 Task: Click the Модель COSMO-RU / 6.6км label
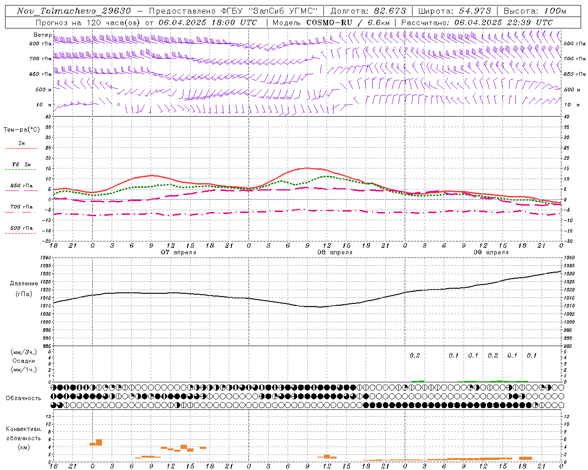pos(330,22)
